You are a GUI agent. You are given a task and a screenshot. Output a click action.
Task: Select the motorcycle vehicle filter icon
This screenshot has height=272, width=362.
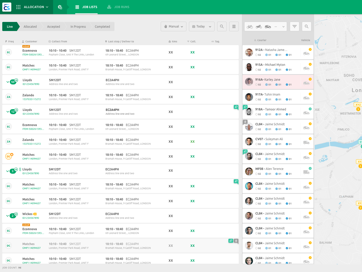tap(258, 26)
